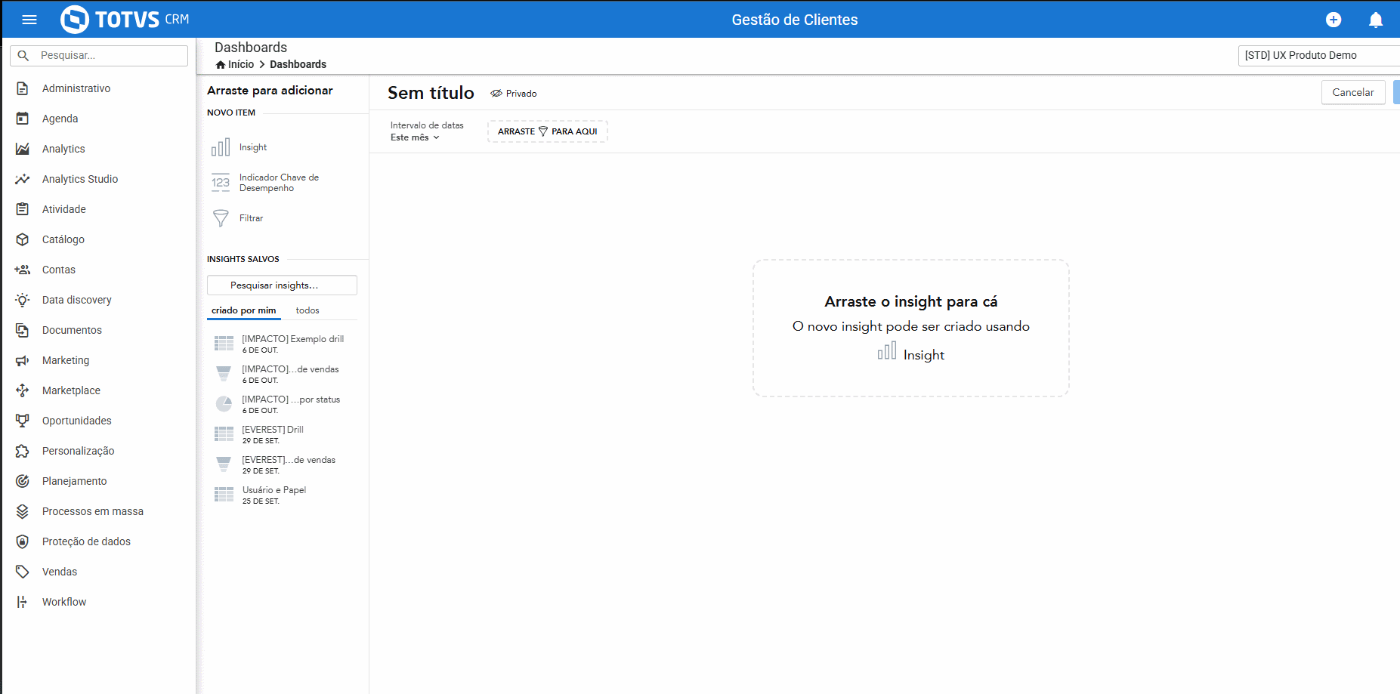Click the Gestão de Clientes header title
The image size is (1400, 694).
pyautogui.click(x=795, y=20)
